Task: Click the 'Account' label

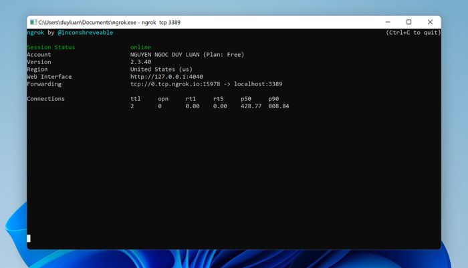Action: point(39,55)
